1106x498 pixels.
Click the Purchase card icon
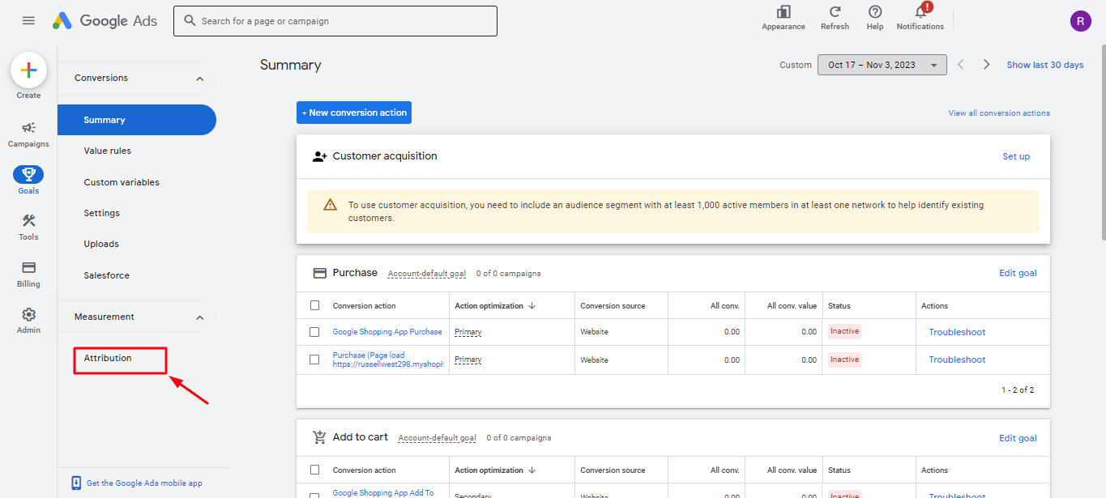pyautogui.click(x=319, y=274)
